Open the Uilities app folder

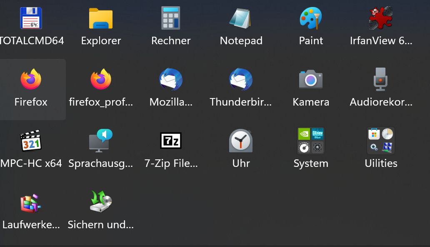[381, 140]
